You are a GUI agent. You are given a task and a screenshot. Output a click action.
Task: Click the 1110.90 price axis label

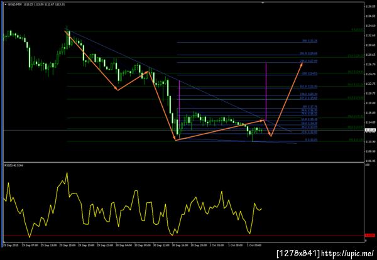(370, 142)
